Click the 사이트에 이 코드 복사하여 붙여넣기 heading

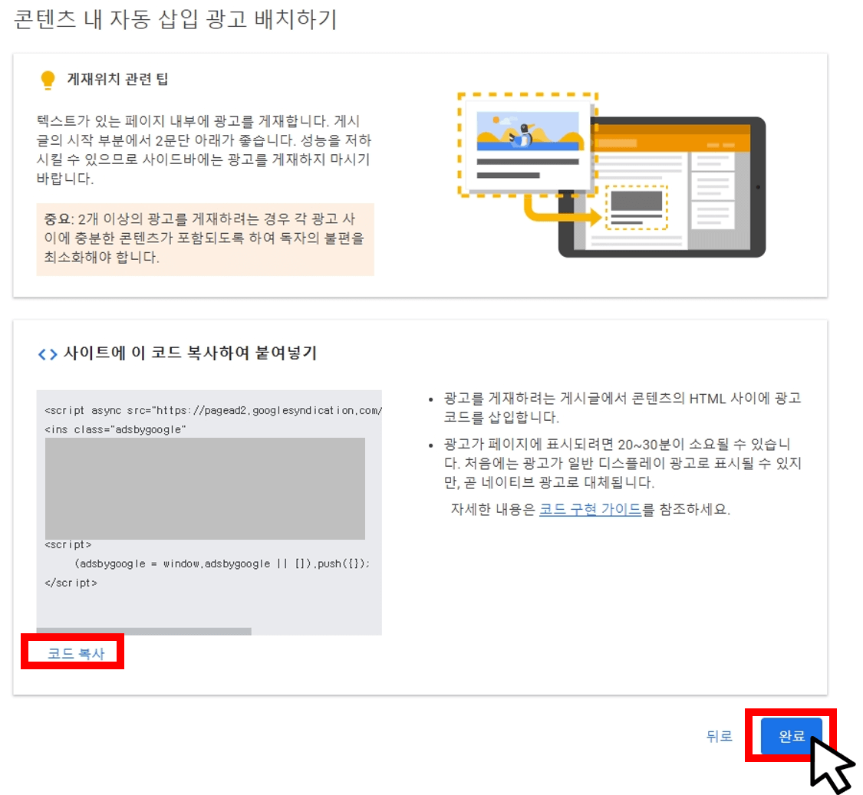click(x=190, y=353)
